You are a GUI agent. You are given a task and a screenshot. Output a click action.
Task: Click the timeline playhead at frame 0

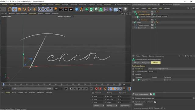click(x=4, y=84)
